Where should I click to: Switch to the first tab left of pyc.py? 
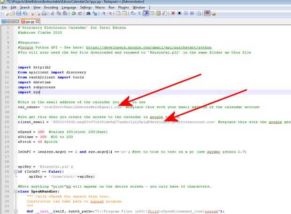[x=10, y=22]
